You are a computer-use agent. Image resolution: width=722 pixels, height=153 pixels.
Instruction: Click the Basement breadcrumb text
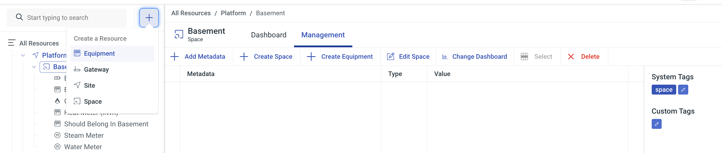[270, 13]
